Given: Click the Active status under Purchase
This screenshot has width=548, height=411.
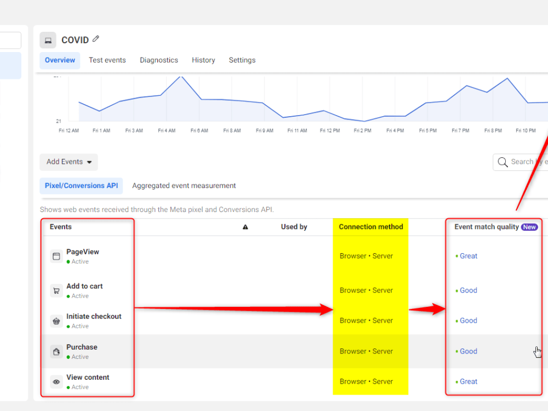Looking at the screenshot, I should 78,357.
